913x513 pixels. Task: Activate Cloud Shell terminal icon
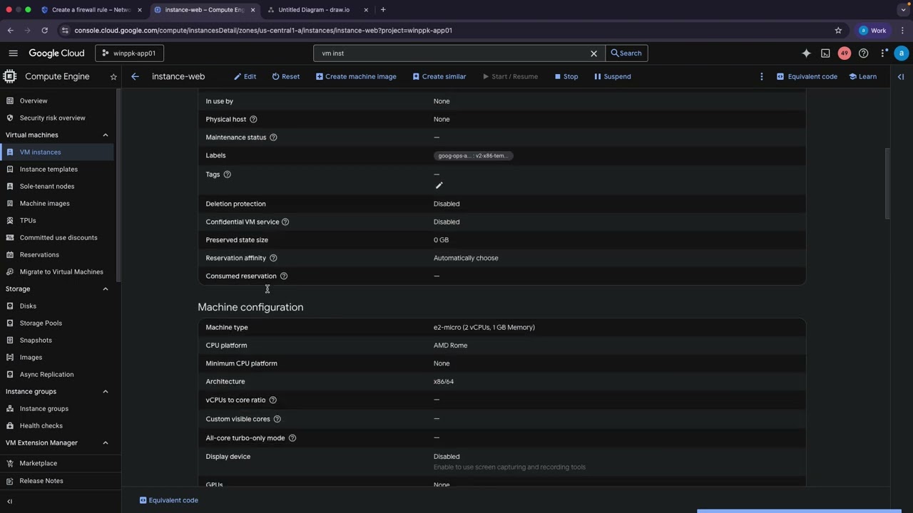click(825, 53)
